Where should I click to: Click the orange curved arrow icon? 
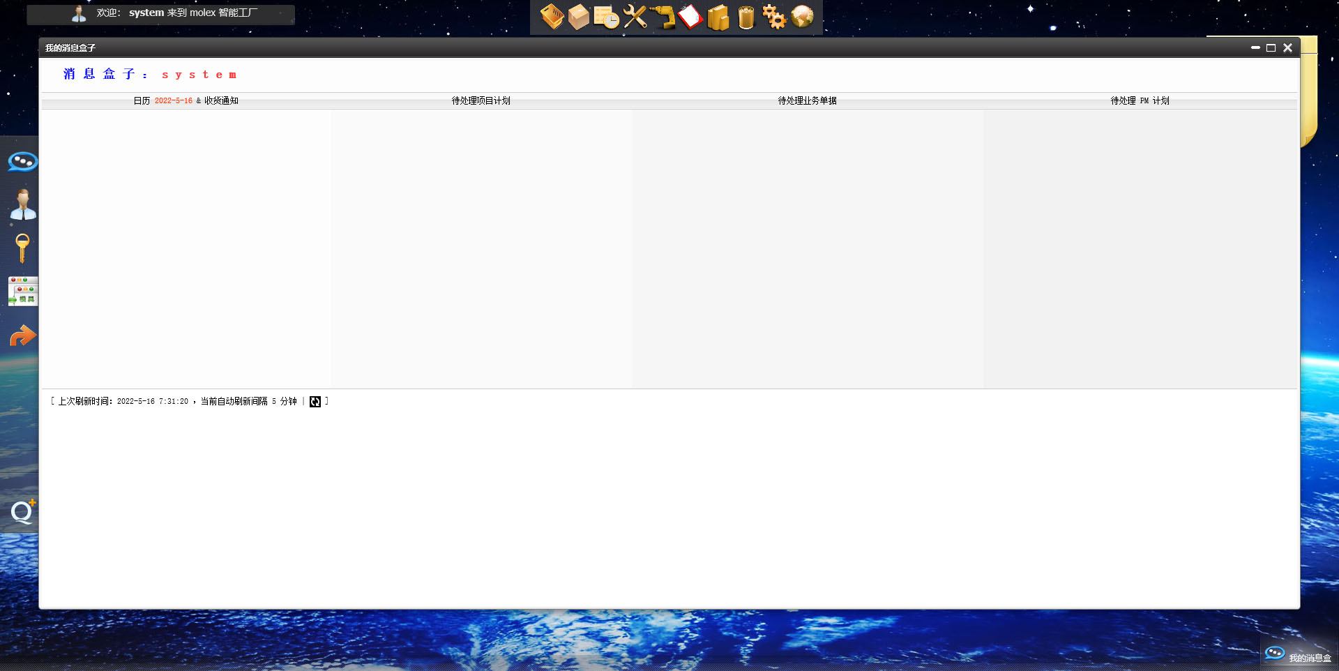click(x=23, y=336)
